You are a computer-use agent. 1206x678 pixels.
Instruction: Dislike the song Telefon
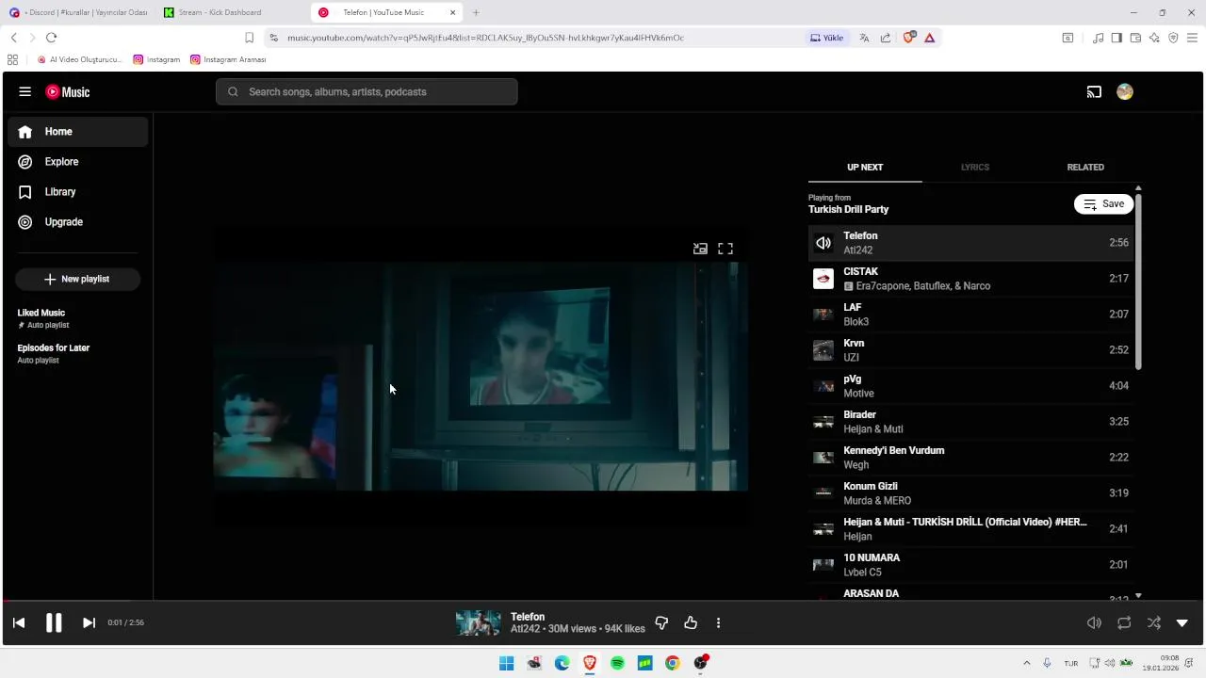point(661,622)
